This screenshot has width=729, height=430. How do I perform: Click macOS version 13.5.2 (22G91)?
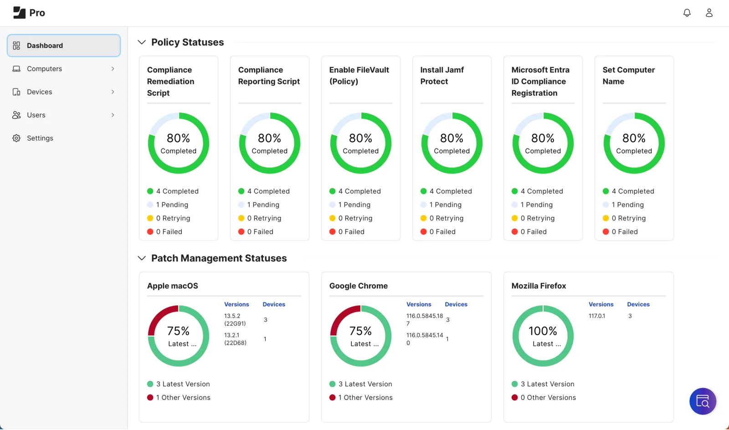point(235,320)
